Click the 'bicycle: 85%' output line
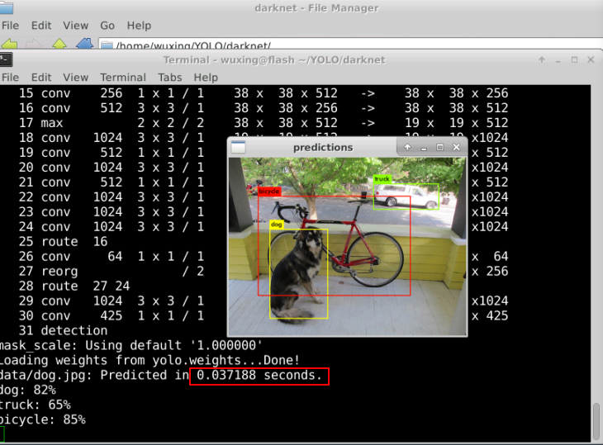 click(x=43, y=419)
